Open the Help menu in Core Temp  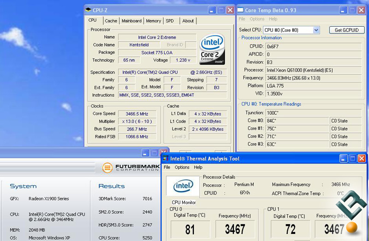pyautogui.click(x=273, y=19)
